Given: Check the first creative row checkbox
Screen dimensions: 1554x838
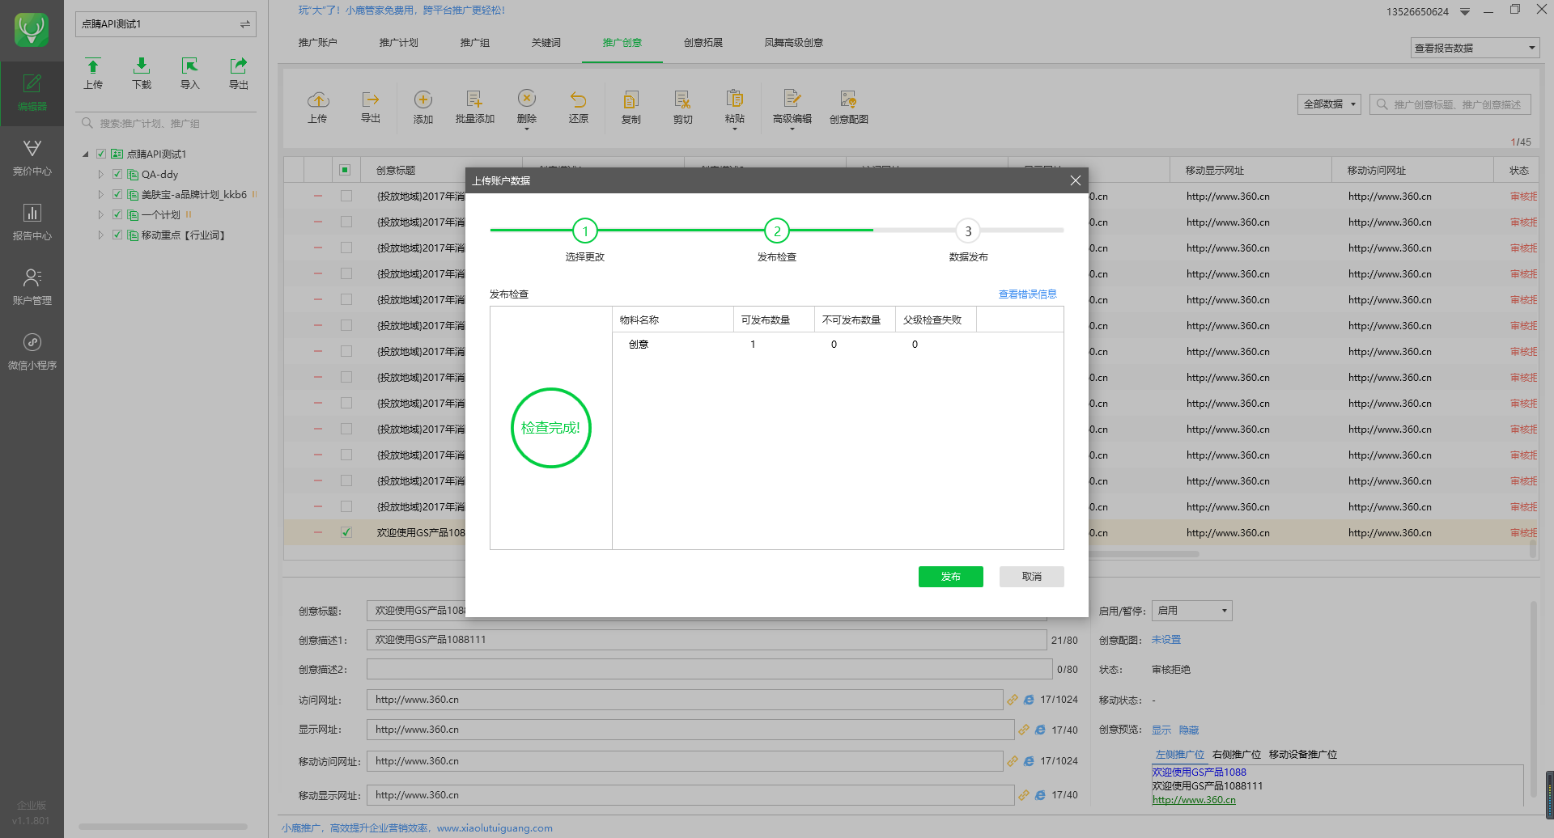Looking at the screenshot, I should (346, 196).
